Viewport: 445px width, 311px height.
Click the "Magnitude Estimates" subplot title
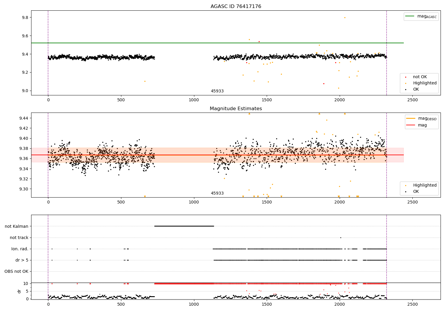236,109
